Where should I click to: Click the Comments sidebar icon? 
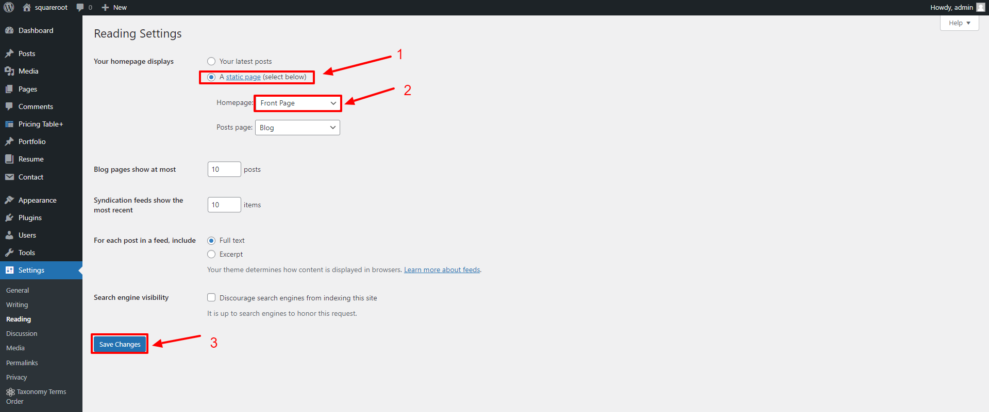coord(9,106)
